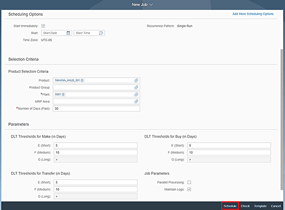This screenshot has height=210, width=285.
Task: Open the Start Date calendar picker icon
Action: pyautogui.click(x=68, y=33)
